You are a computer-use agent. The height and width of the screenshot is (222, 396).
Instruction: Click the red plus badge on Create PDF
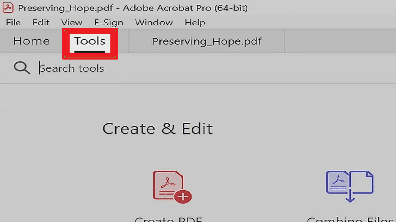[x=183, y=197]
